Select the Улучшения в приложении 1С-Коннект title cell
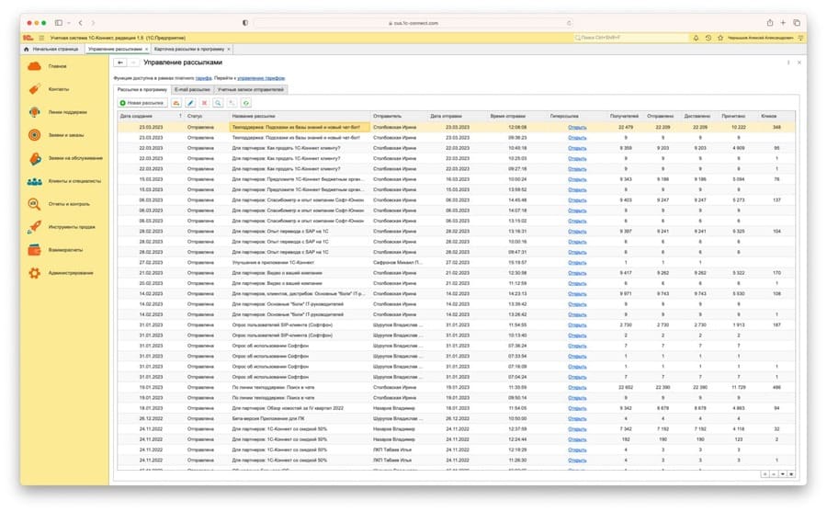827x512 pixels. pos(300,262)
